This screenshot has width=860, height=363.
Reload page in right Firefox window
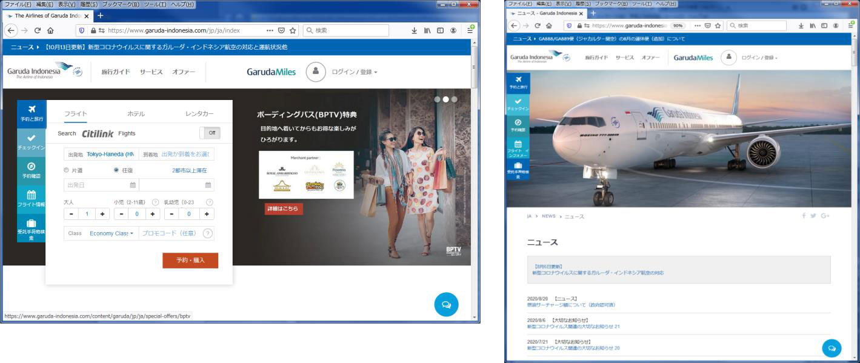coord(537,25)
